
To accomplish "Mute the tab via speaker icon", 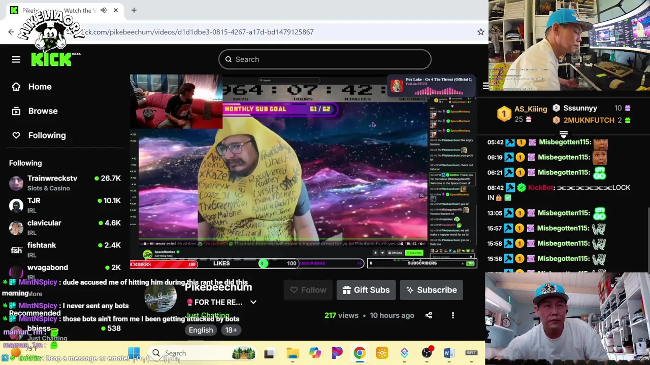I will [104, 10].
